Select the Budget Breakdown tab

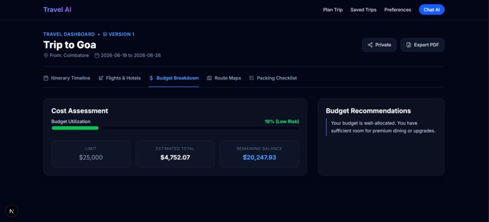(x=174, y=78)
